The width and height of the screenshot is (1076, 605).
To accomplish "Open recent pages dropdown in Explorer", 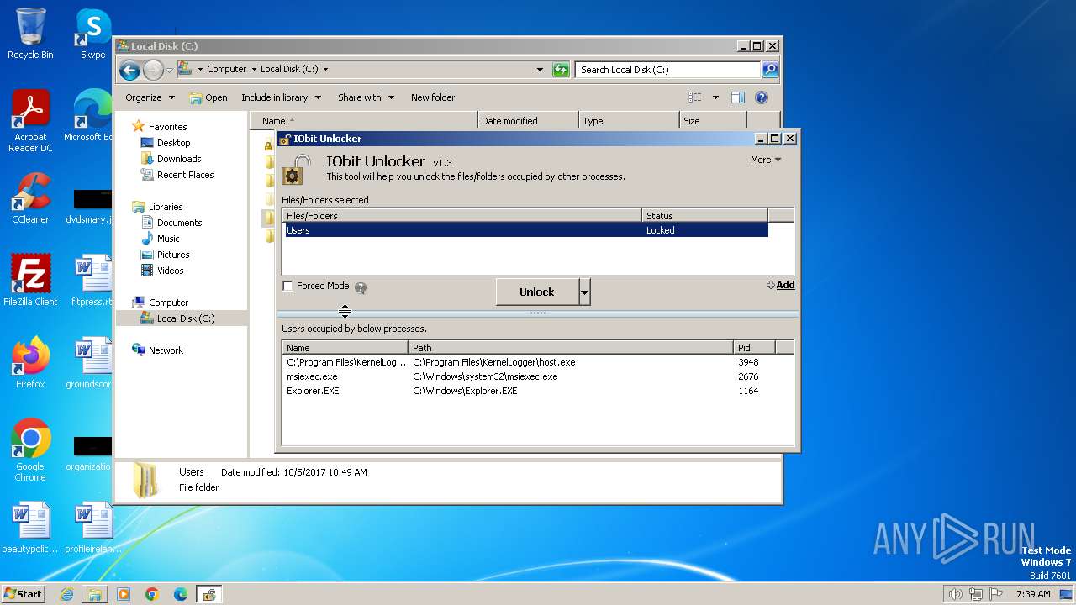I will 170,70.
